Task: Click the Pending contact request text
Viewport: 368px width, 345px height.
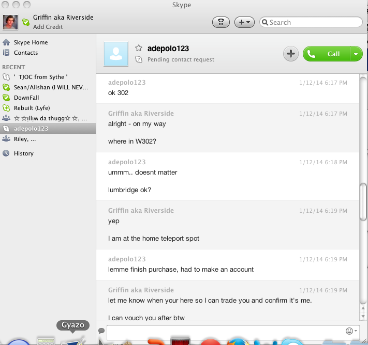Action: click(x=181, y=59)
